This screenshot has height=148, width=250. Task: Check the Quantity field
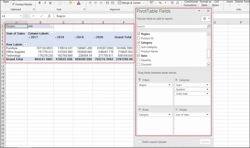(x=139, y=60)
